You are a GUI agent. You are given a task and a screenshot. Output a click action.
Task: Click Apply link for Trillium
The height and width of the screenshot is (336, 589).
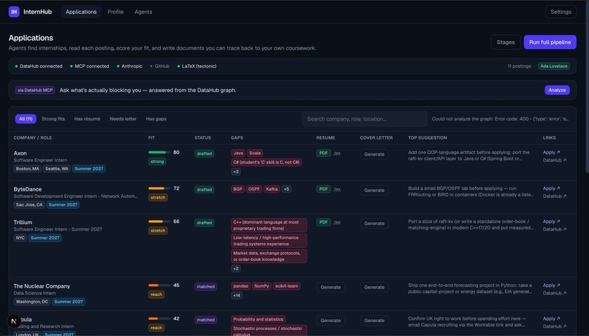coord(551,221)
